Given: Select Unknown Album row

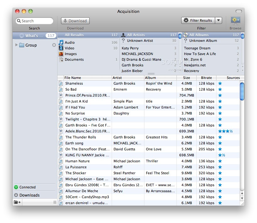Looking at the screenshot, I should [x=211, y=41].
